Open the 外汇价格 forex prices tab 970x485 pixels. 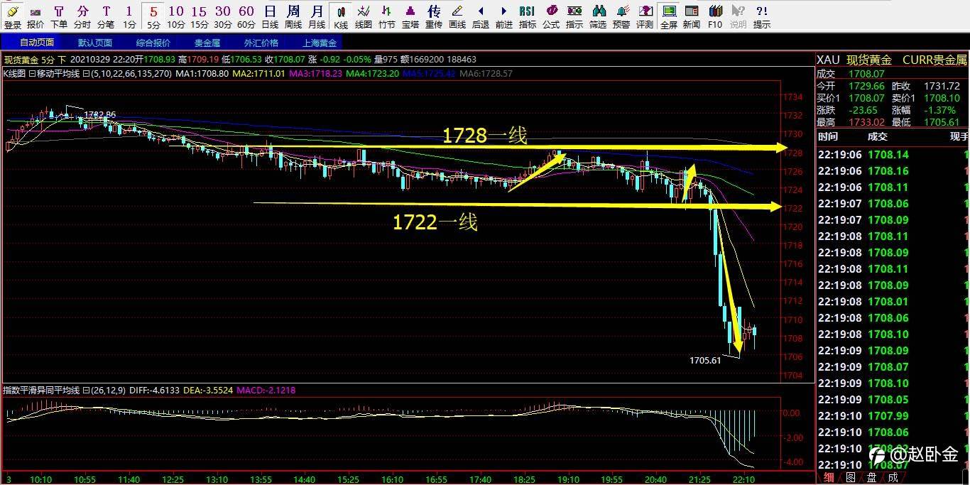pyautogui.click(x=261, y=43)
